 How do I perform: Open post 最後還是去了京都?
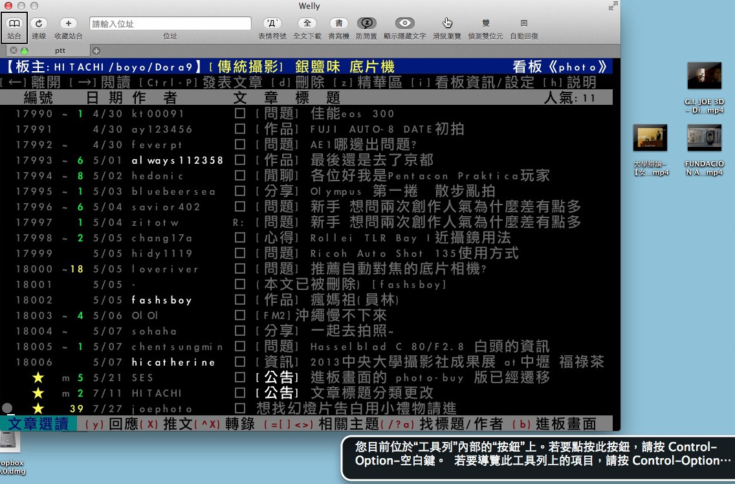pos(372,160)
